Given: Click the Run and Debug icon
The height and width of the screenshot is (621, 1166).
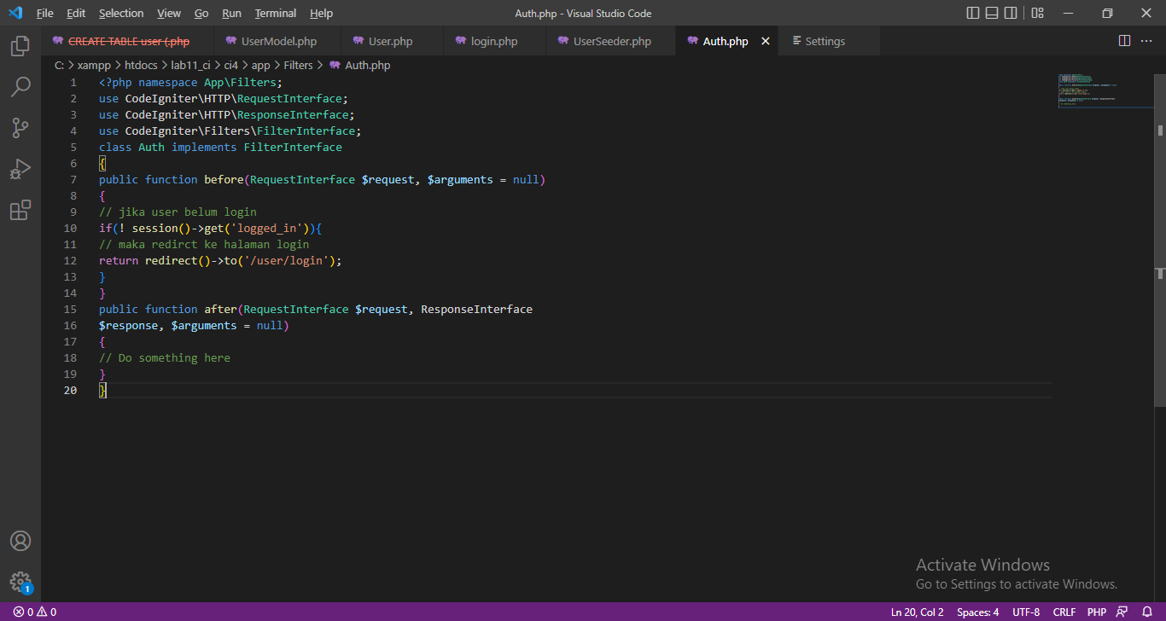Looking at the screenshot, I should tap(20, 168).
